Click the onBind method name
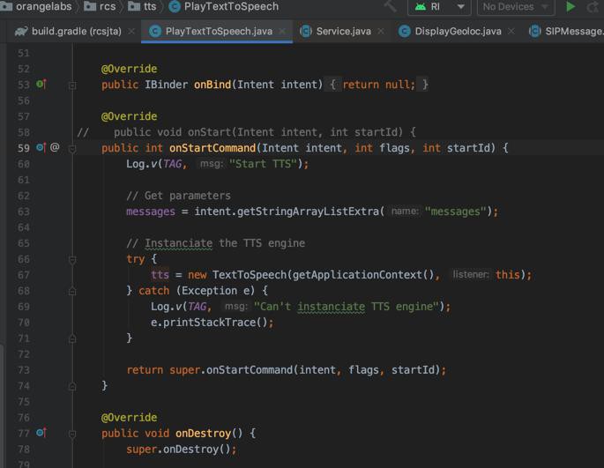Viewport: 604px width, 468px height. point(213,85)
